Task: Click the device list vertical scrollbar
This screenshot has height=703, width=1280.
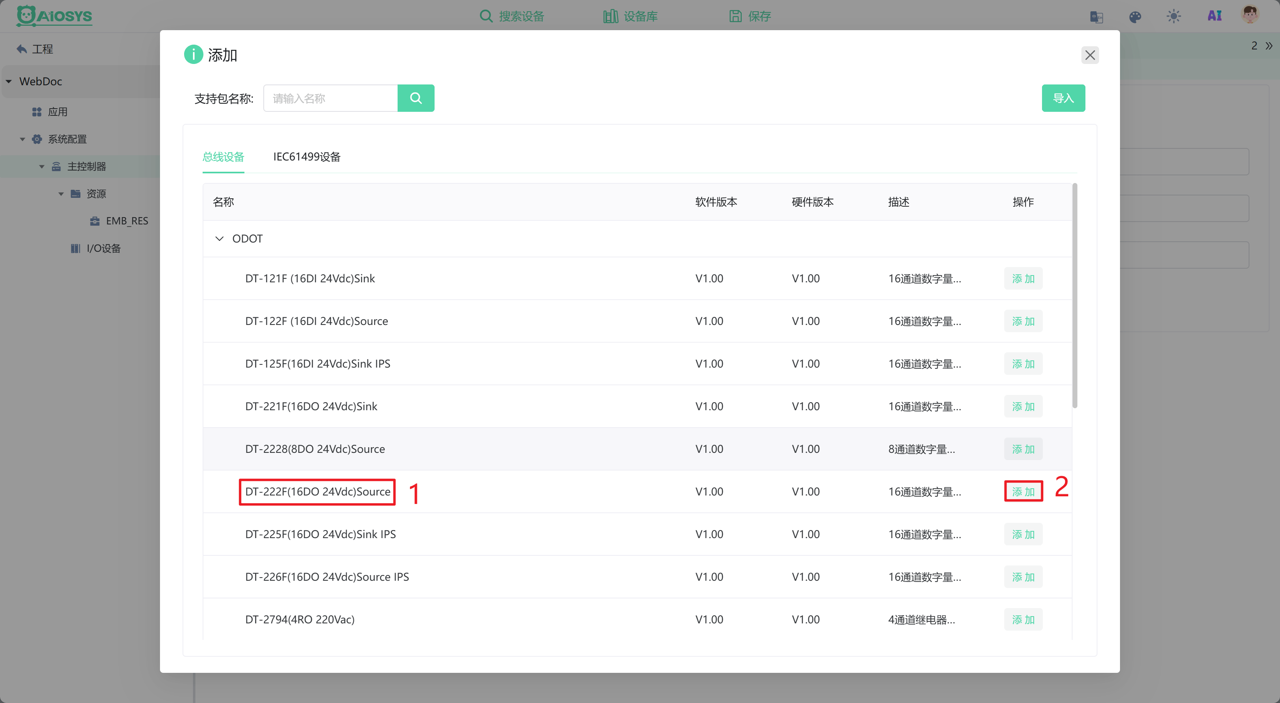Action: pyautogui.click(x=1075, y=296)
